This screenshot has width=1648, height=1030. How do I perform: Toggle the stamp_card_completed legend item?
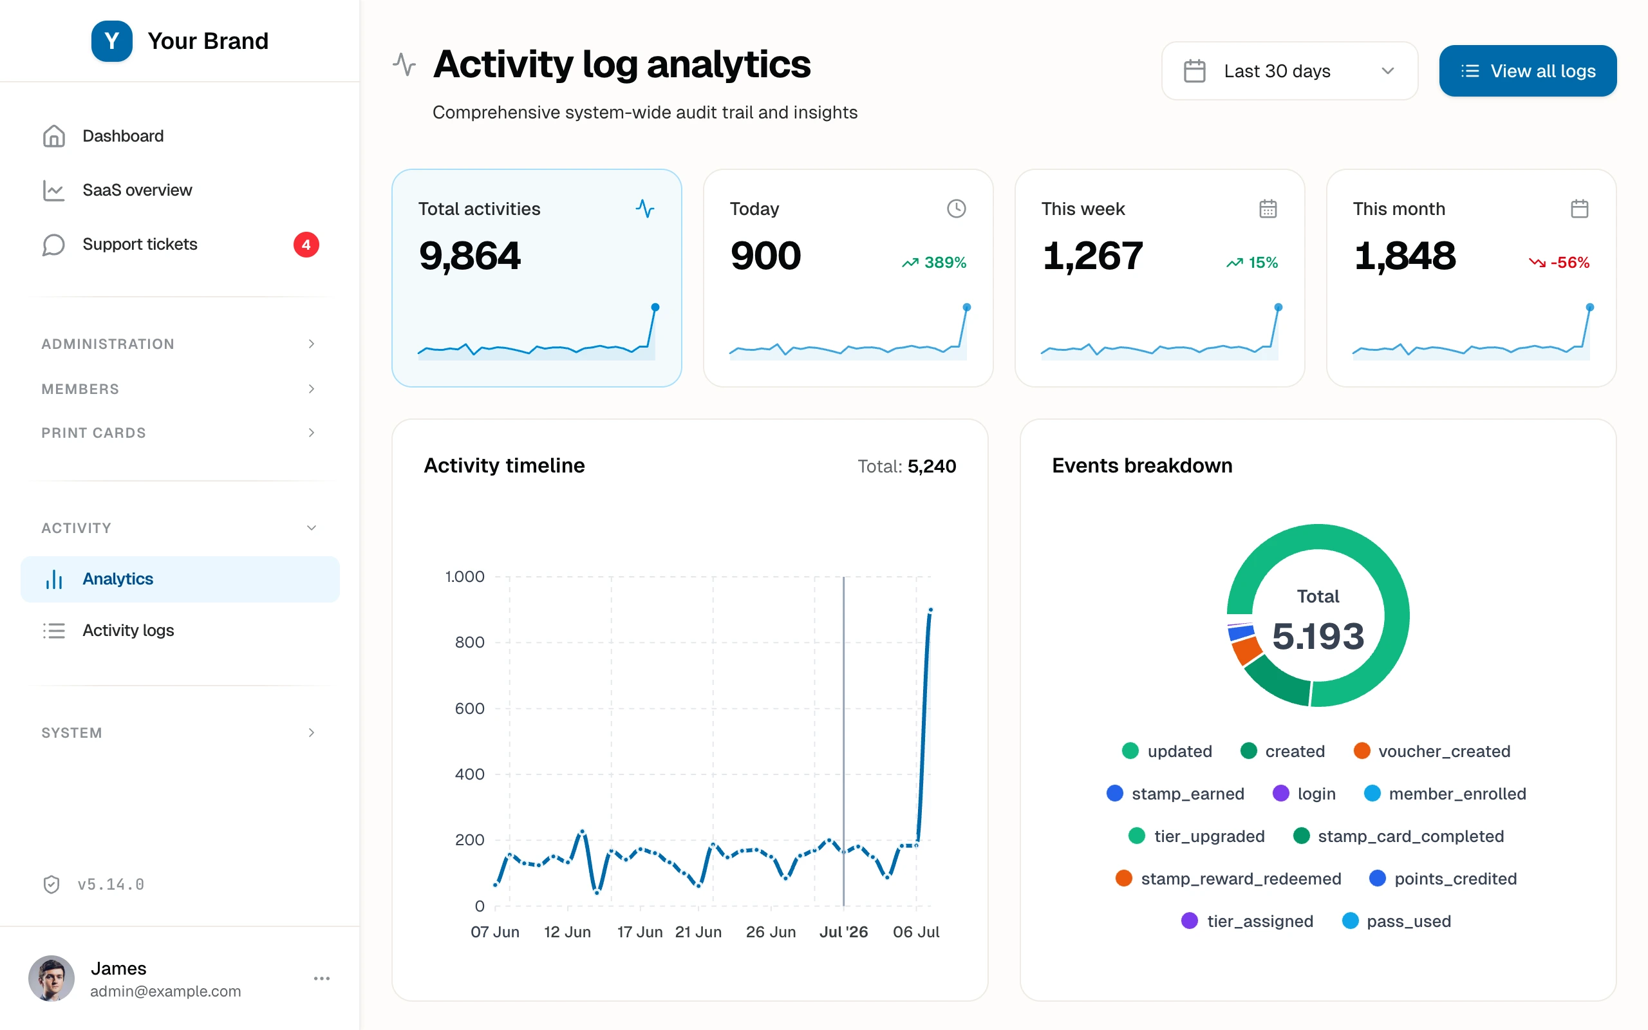pos(1399,836)
